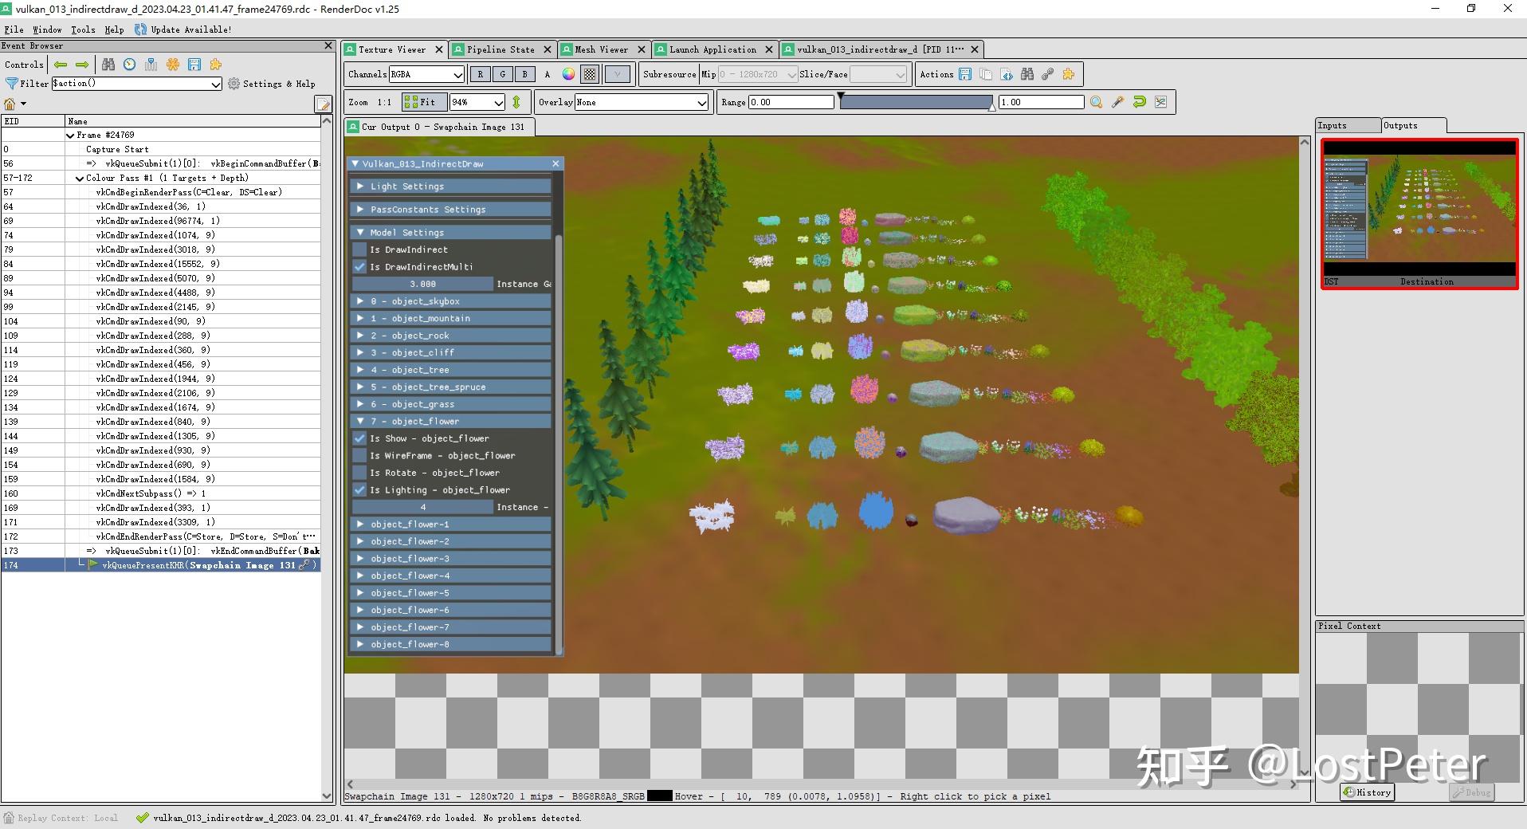
Task: Open the Tools menu
Action: coord(82,29)
